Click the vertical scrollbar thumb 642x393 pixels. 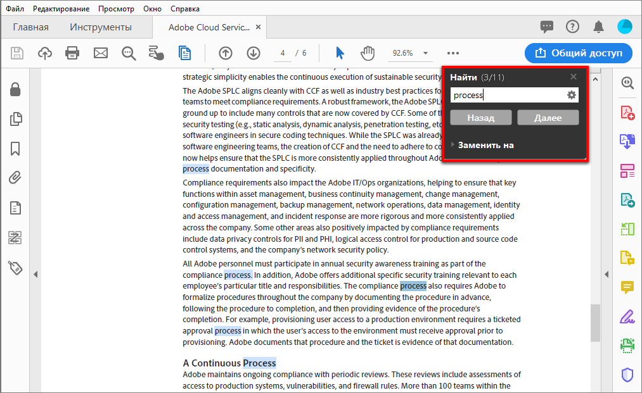tap(595, 323)
